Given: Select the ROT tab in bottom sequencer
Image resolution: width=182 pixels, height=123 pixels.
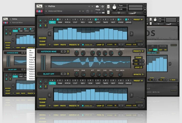Looking at the screenshot, I should pyautogui.click(x=113, y=83).
